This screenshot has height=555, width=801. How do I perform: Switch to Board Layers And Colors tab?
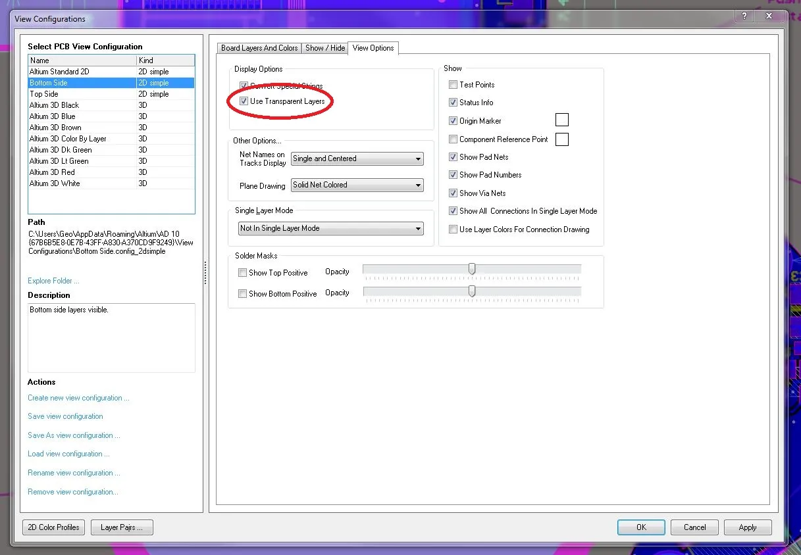click(x=259, y=48)
